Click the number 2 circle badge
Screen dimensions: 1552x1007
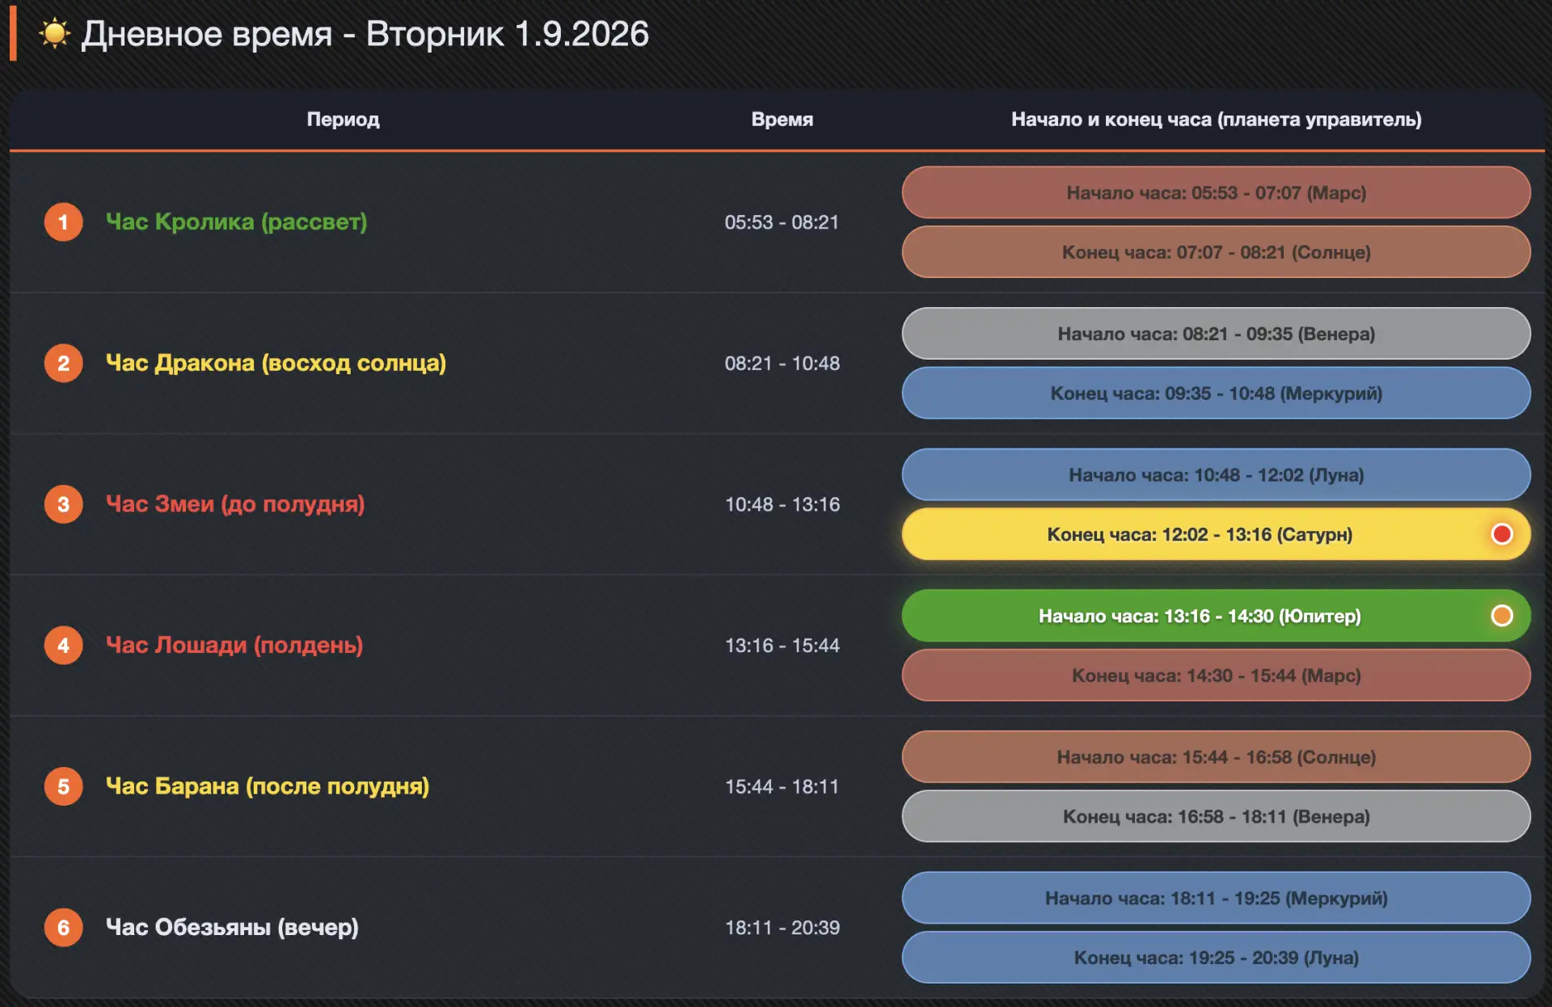point(64,364)
